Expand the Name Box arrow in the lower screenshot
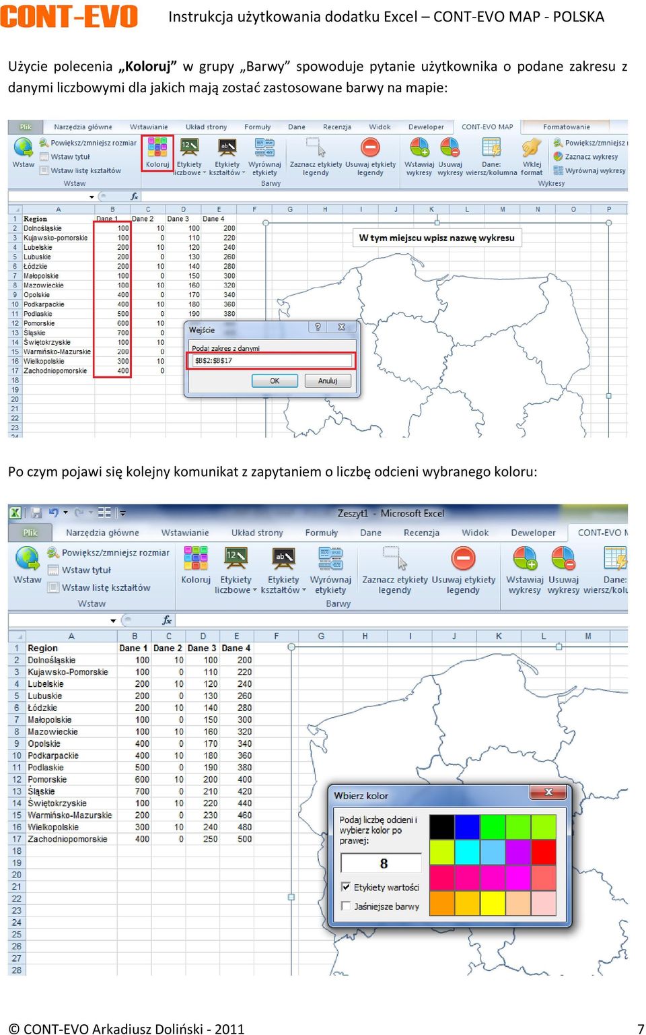Viewport: 646px width, 1035px height. coord(113,621)
